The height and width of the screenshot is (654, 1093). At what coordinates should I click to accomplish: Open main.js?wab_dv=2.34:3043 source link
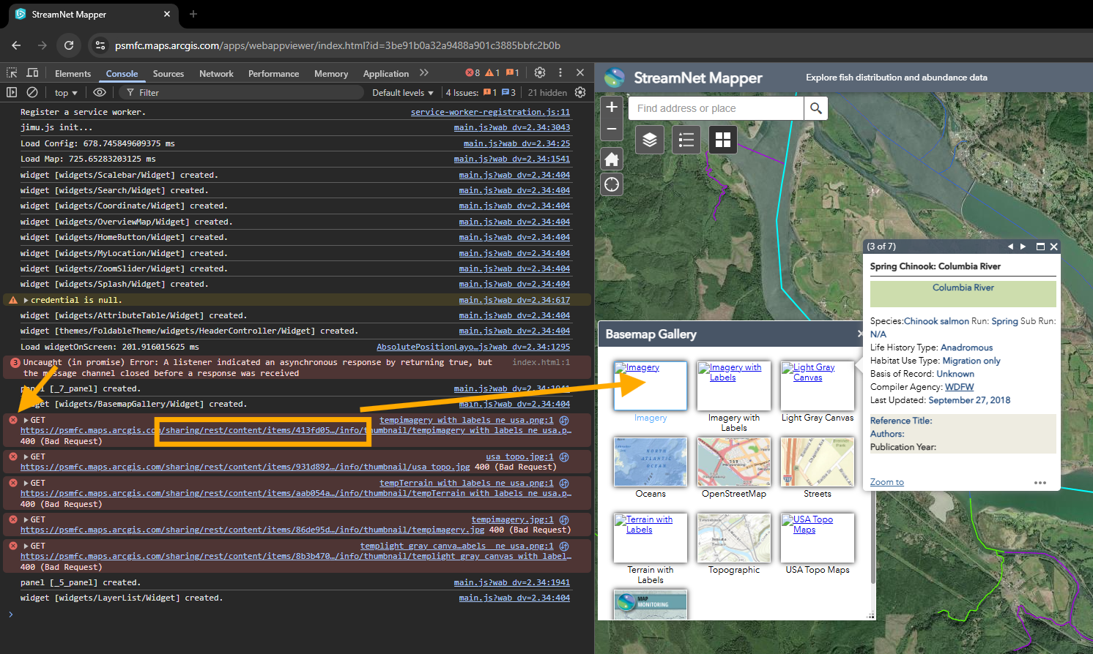click(511, 127)
